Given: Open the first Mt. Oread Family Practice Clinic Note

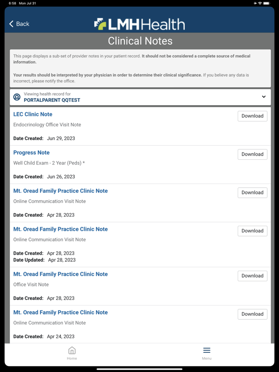Looking at the screenshot, I should pos(60,191).
